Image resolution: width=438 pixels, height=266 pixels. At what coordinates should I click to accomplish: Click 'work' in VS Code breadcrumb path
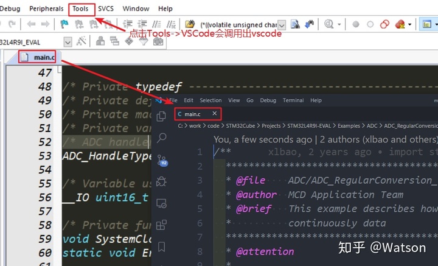point(195,126)
